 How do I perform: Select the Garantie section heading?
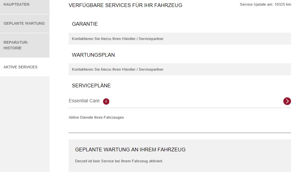85,24
